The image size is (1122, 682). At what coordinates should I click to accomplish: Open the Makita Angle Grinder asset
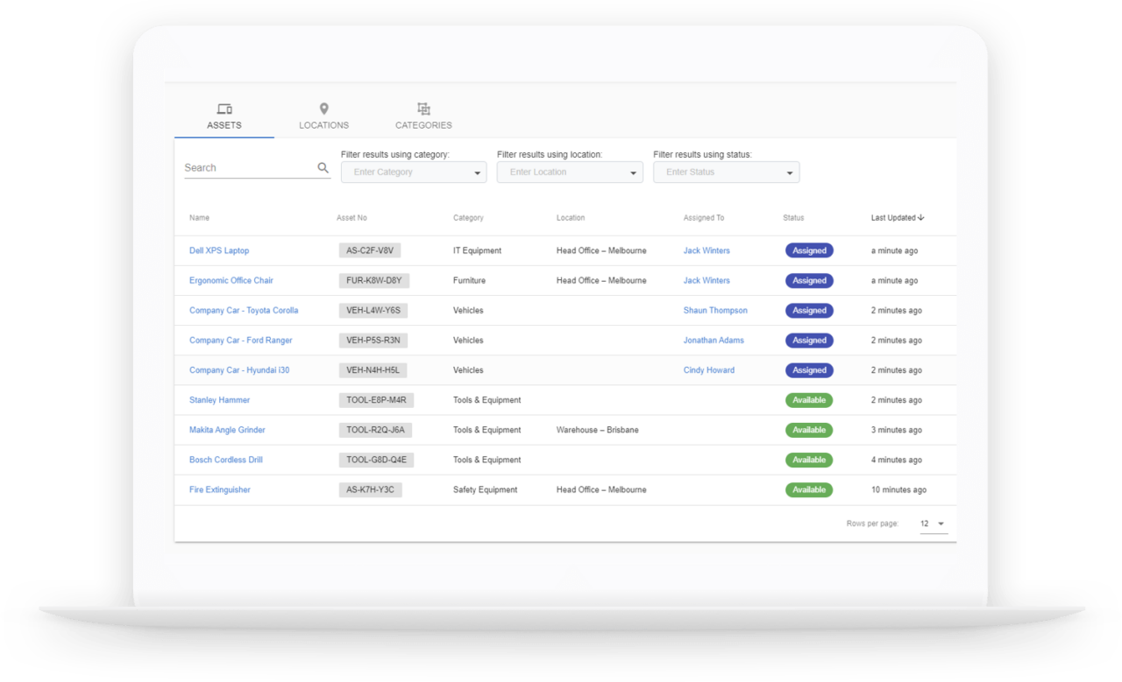tap(227, 430)
